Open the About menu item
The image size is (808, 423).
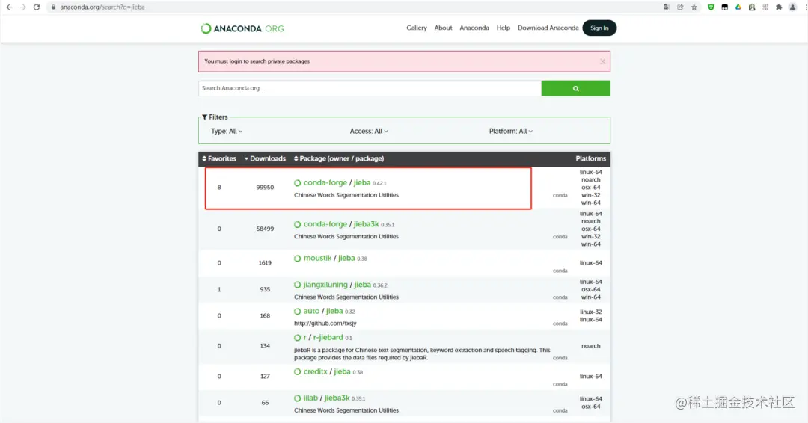coord(443,28)
